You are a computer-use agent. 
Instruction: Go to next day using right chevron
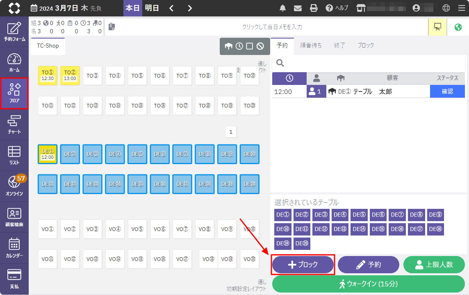(190, 8)
